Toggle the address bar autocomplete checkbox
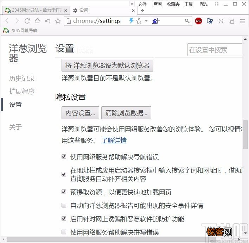 point(64,174)
